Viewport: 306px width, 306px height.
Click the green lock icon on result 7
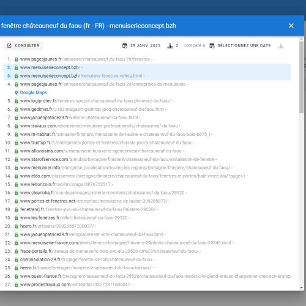point(17,118)
